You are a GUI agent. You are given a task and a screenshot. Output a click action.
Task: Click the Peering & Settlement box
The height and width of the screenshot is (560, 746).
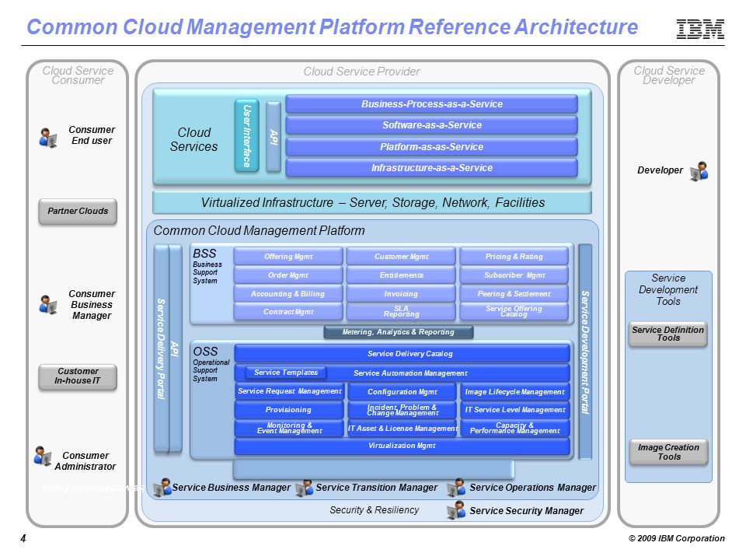pyautogui.click(x=514, y=293)
